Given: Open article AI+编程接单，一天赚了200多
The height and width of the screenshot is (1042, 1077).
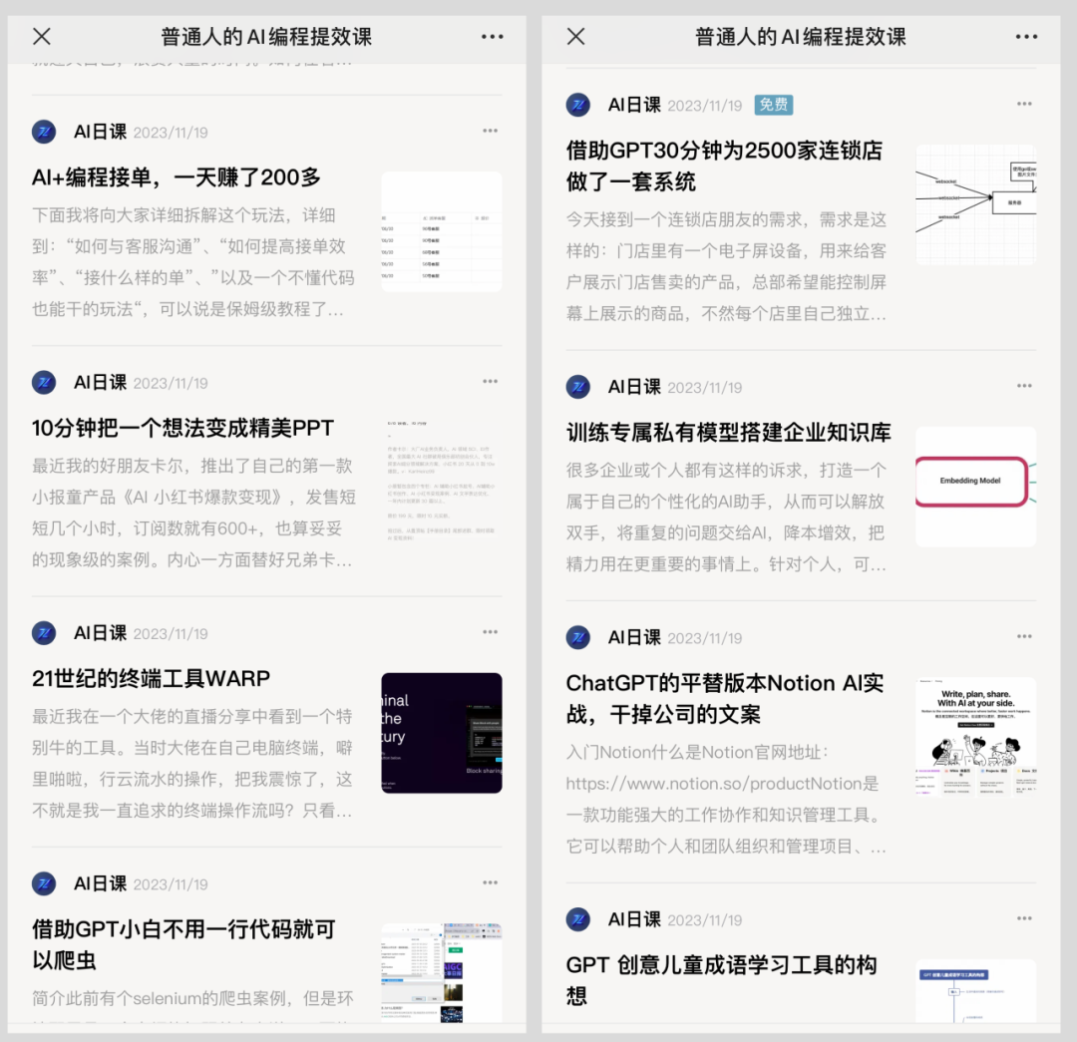Looking at the screenshot, I should point(176,177).
